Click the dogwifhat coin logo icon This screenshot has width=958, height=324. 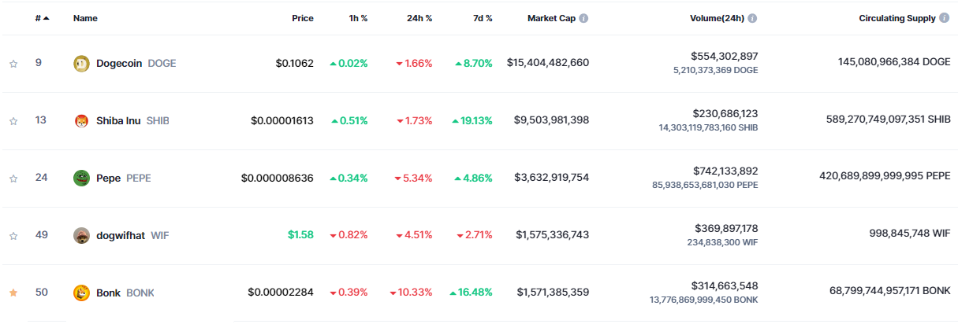pos(81,235)
